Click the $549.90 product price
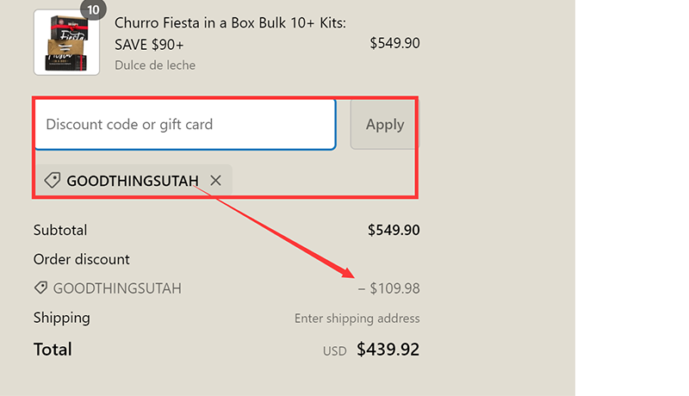Viewport: 689px width, 396px height. pos(394,42)
